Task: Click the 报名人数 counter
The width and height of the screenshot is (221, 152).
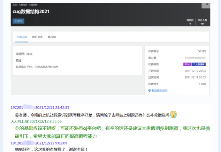Action: pyautogui.click(x=202, y=22)
